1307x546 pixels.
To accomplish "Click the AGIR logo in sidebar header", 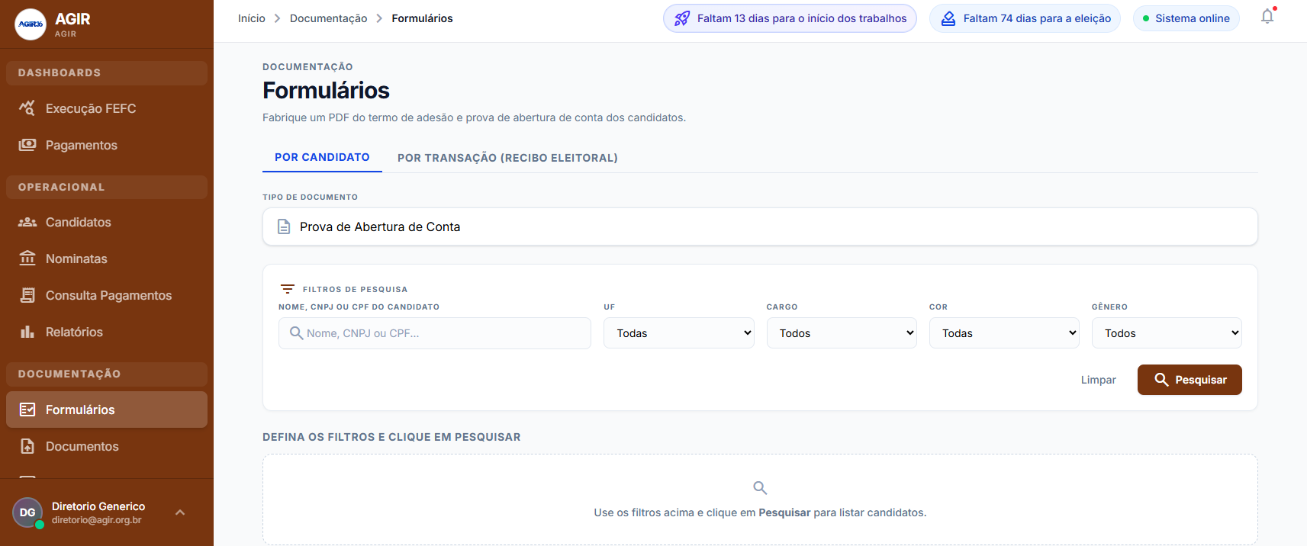I will coord(31,24).
